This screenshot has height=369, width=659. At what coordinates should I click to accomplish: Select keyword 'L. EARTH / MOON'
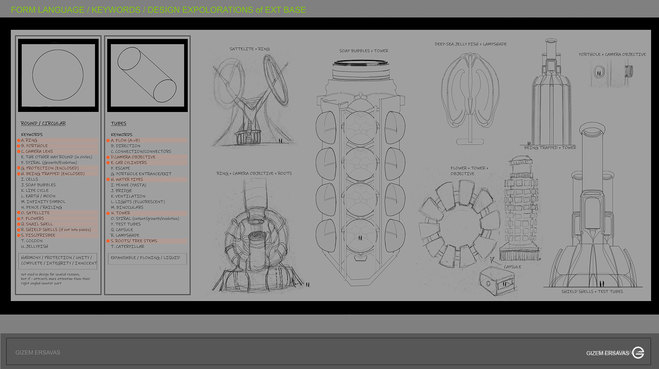click(38, 196)
